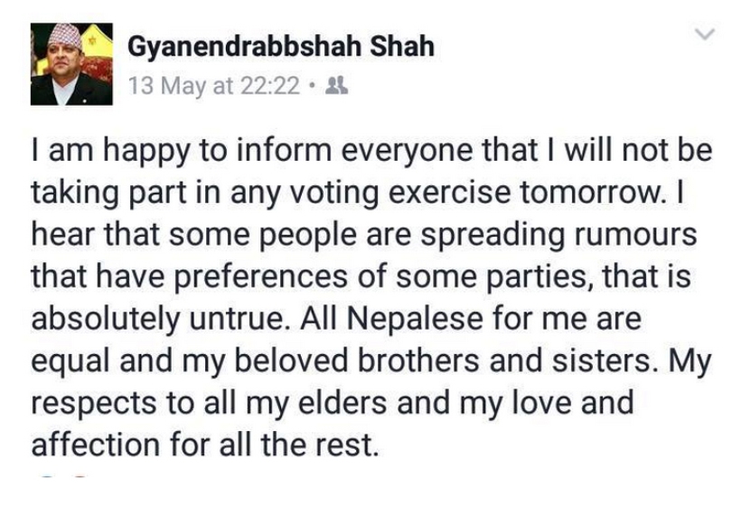Viewport: 732px width, 505px height.
Task: Open Gyanendrabbshah Shah's profile picture
Action: pyautogui.click(x=71, y=64)
